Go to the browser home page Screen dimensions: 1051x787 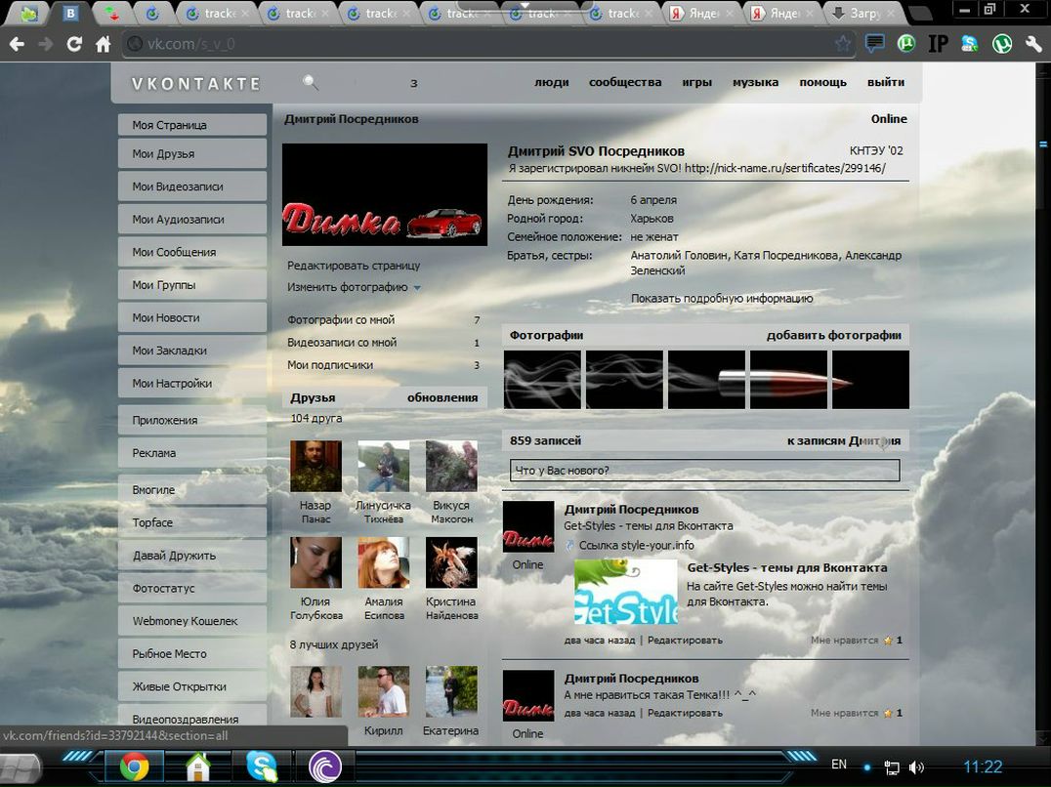103,44
